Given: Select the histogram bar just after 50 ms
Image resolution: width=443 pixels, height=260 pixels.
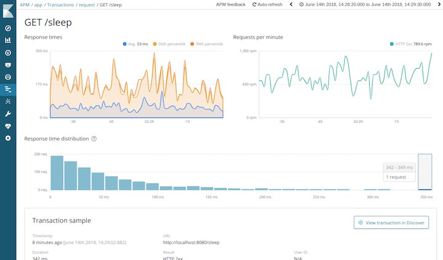Looking at the screenshot, I should pyautogui.click(x=111, y=183).
